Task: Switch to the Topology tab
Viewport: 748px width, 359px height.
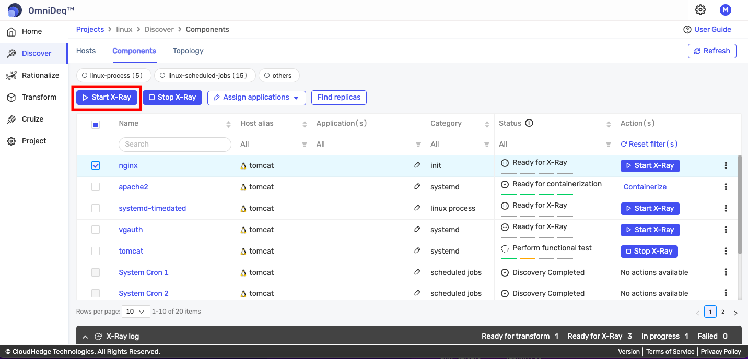Action: [x=188, y=51]
